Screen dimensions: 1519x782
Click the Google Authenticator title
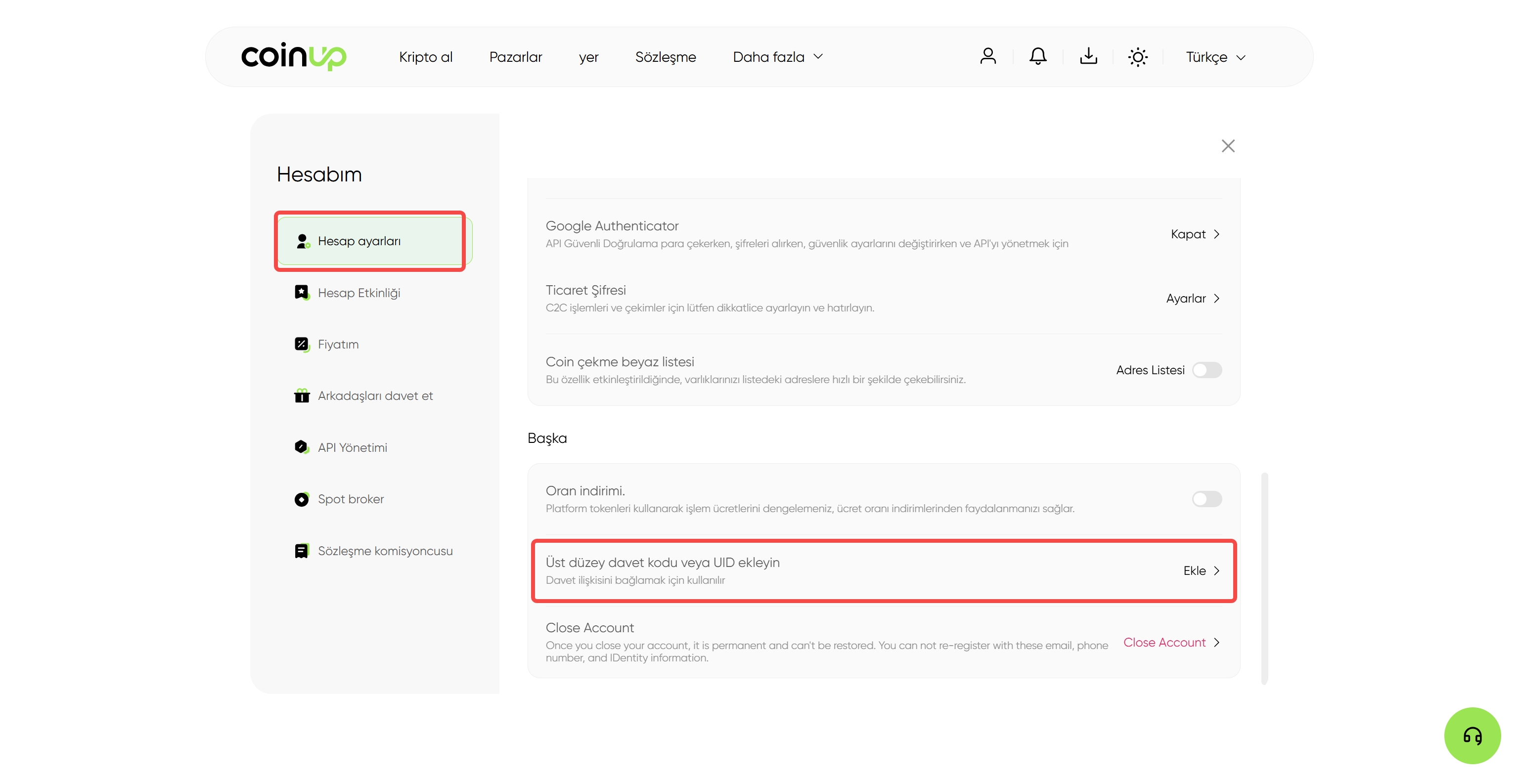(x=612, y=226)
